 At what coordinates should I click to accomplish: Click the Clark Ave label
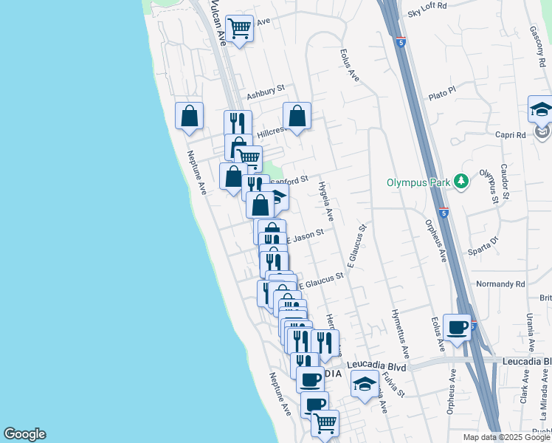(524, 386)
